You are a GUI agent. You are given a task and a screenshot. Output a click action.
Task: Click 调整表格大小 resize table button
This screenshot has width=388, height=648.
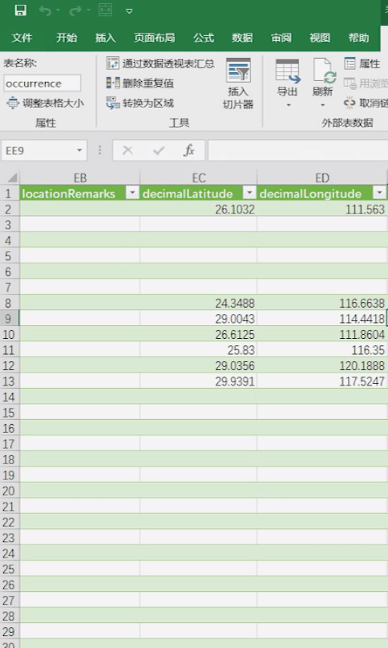46,103
